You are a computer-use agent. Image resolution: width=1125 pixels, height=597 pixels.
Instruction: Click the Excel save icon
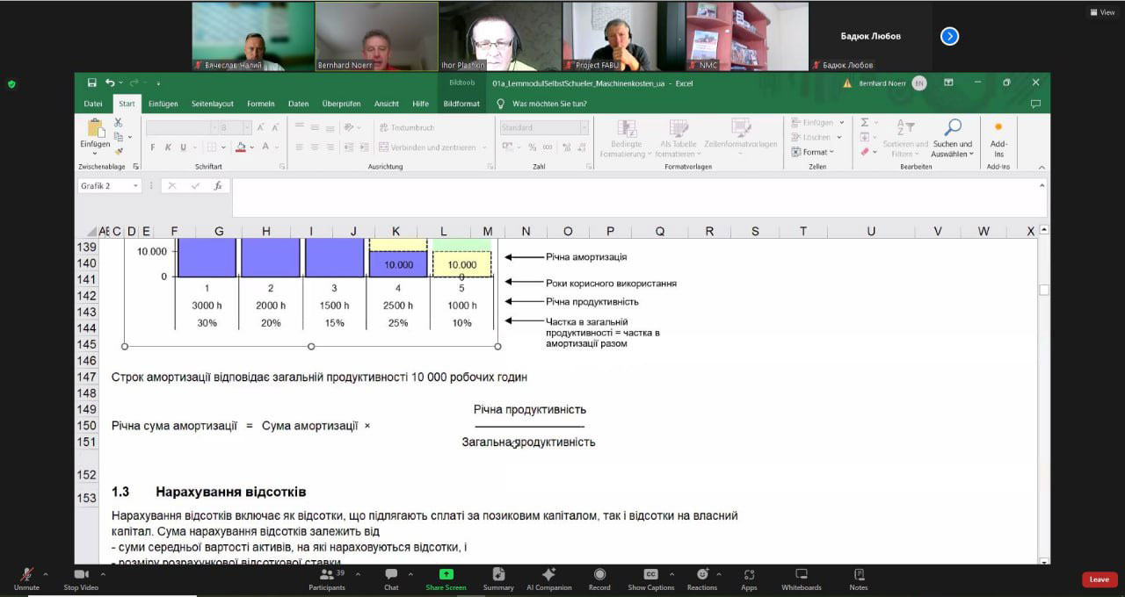(91, 83)
